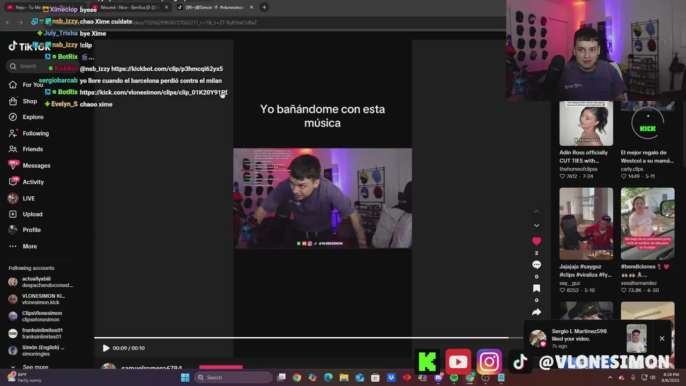Open Simón (English) simoningles account
The height and width of the screenshot is (386, 686).
tap(36, 351)
